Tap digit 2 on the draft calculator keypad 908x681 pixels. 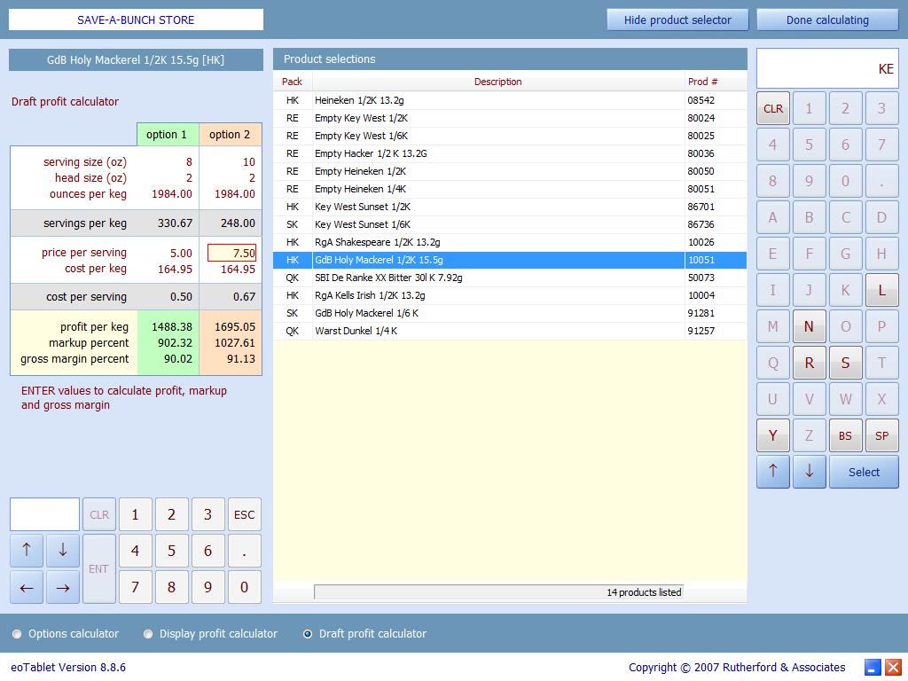tap(171, 514)
